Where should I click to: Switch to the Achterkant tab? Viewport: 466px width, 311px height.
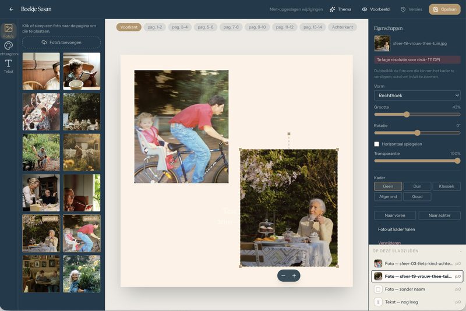343,27
